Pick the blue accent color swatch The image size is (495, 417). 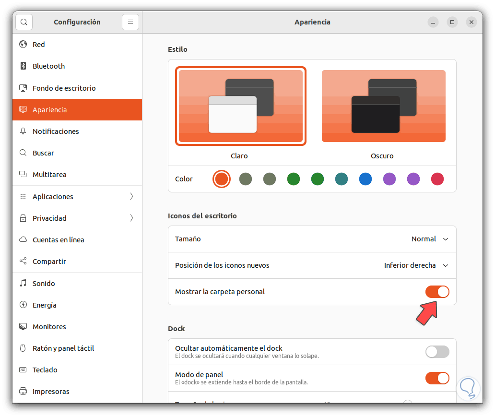point(365,179)
